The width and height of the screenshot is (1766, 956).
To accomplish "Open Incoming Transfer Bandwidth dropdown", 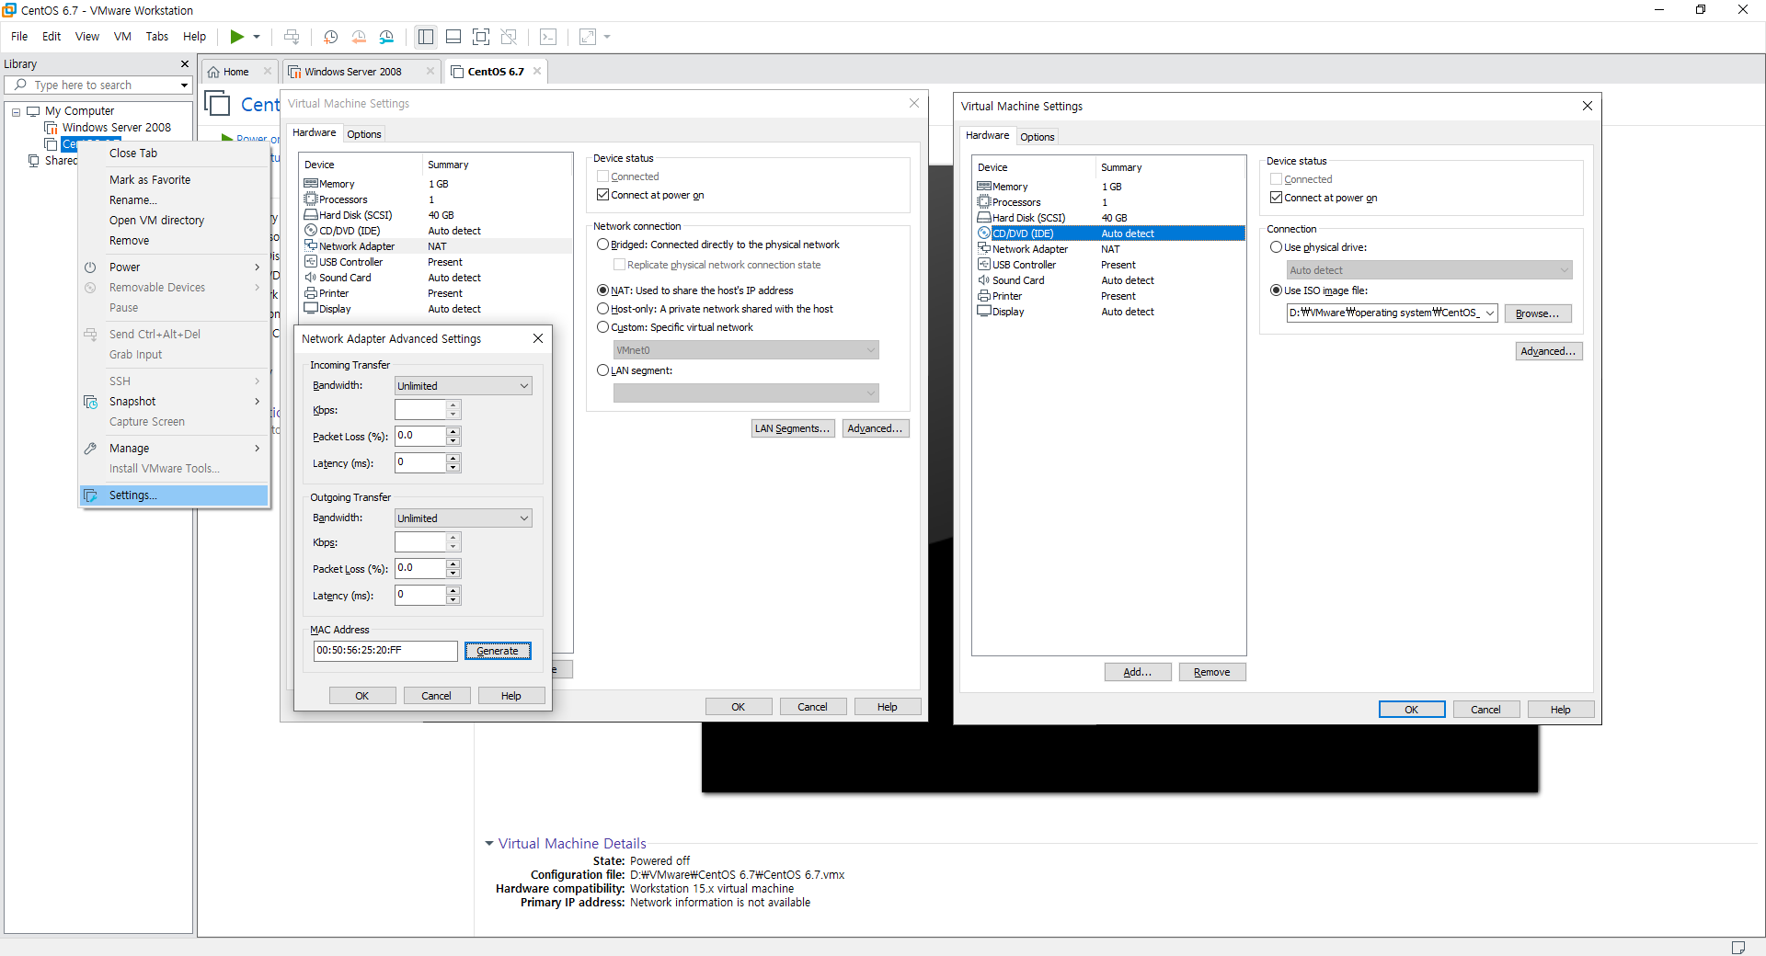I will click(464, 386).
